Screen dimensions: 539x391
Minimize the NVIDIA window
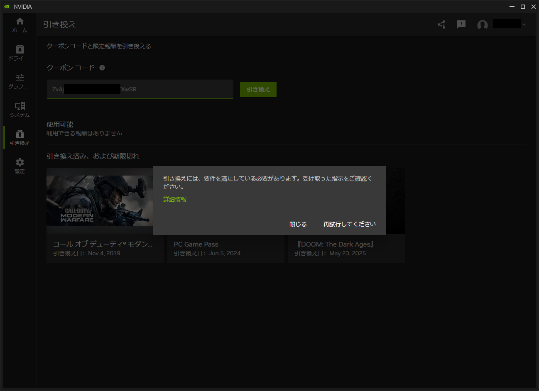tap(512, 7)
